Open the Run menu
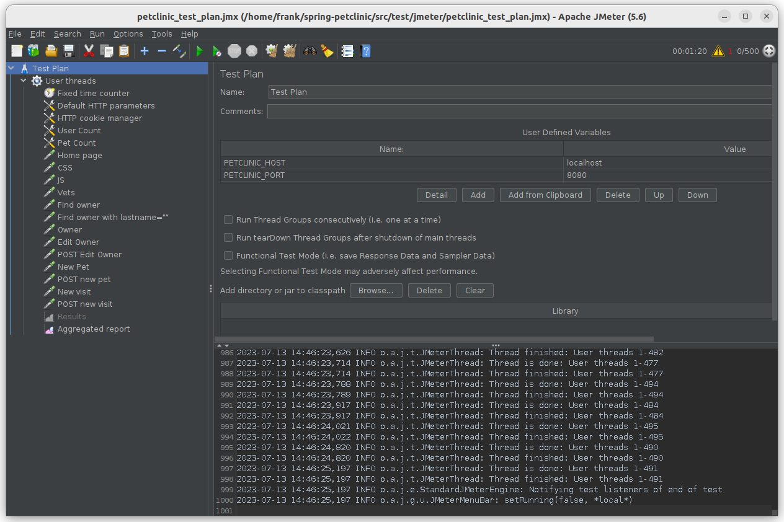784x522 pixels. coord(97,34)
